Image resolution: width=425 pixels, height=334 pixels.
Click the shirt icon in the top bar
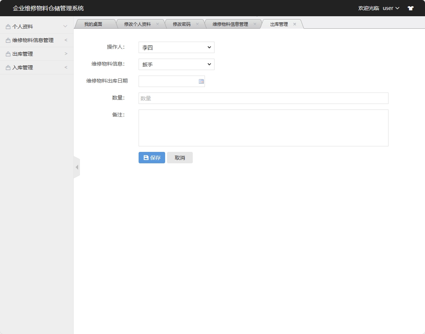(410, 8)
